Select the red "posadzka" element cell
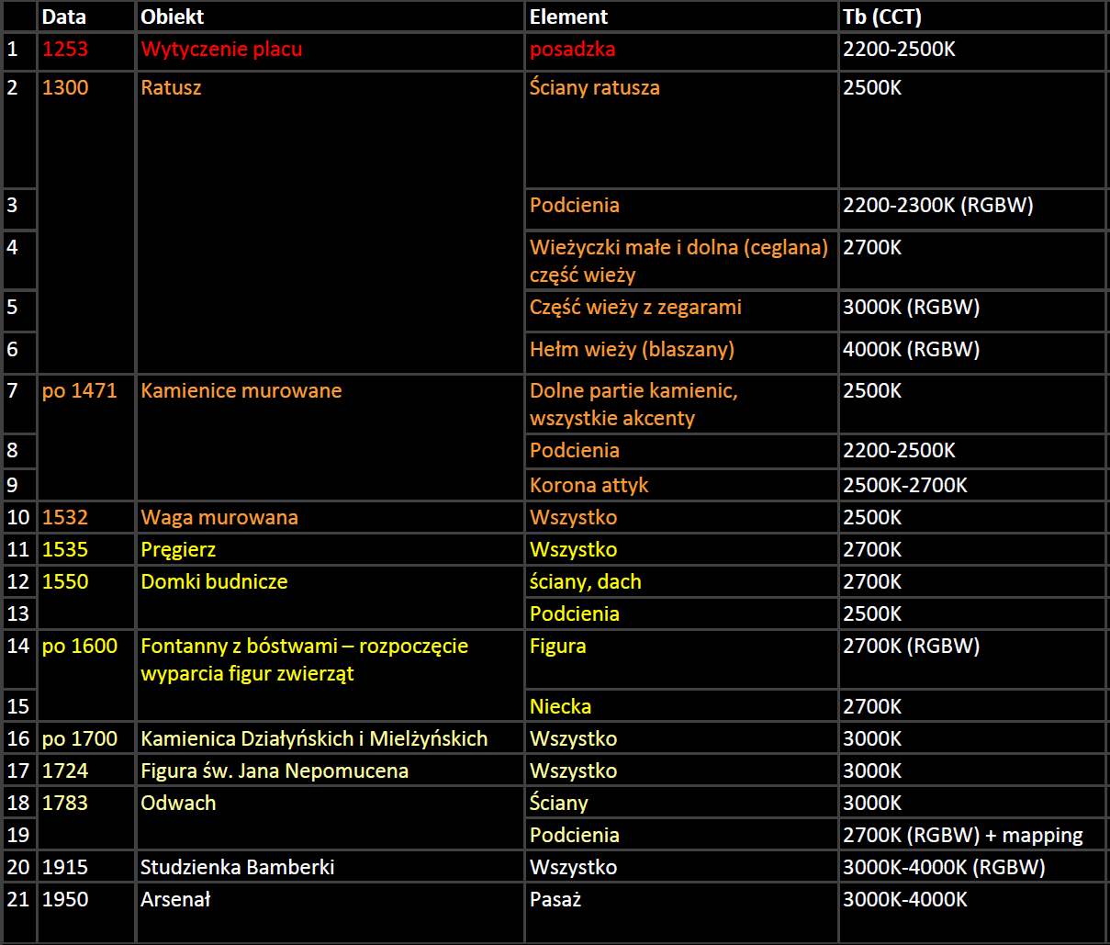Viewport: 1110px width, 945px height. [x=572, y=50]
